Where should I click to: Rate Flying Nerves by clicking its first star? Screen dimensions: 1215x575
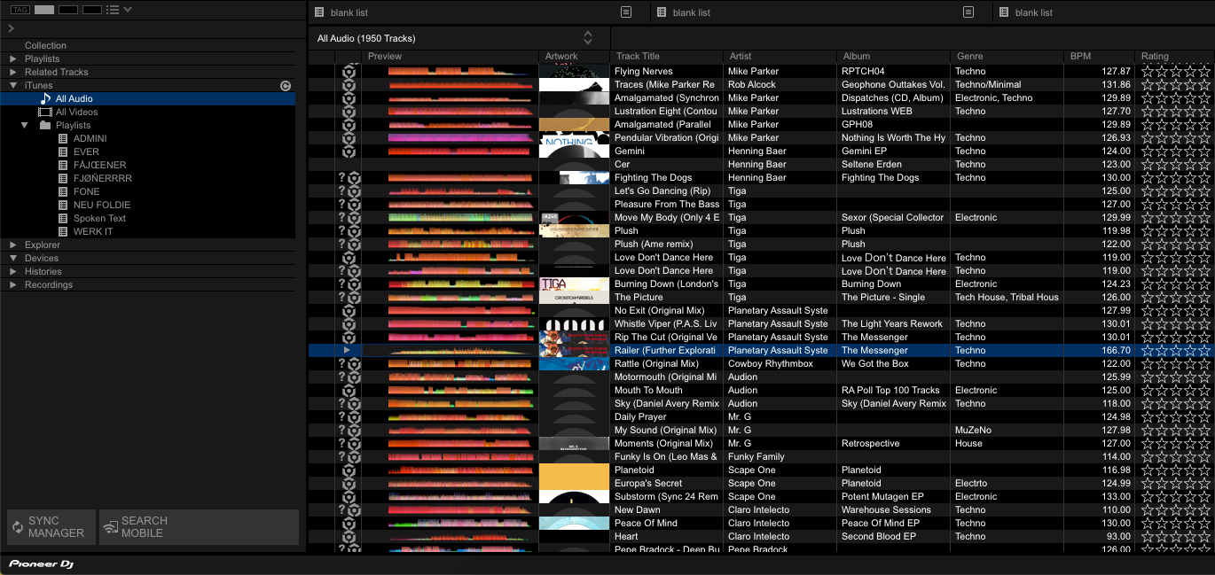coord(1148,71)
